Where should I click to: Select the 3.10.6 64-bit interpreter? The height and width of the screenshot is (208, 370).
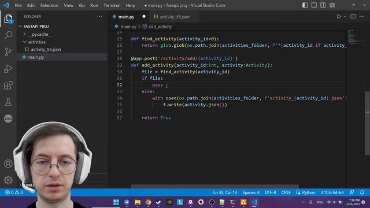(x=332, y=192)
